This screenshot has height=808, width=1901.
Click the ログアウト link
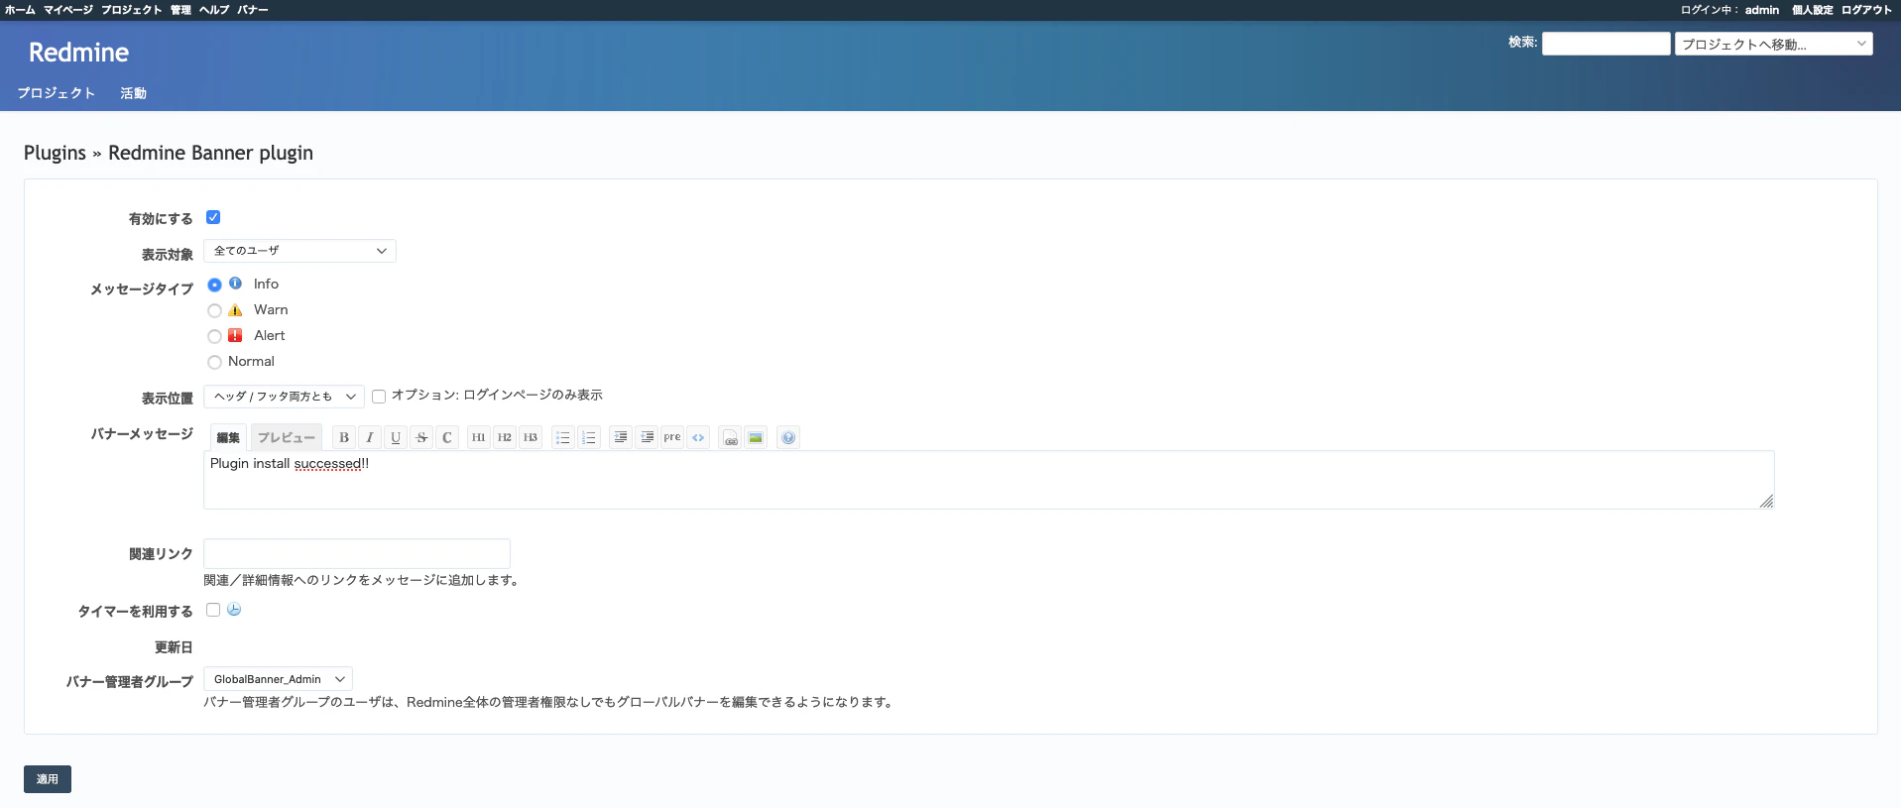[1866, 10]
